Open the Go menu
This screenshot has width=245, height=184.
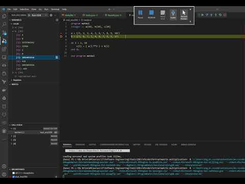point(40,9)
